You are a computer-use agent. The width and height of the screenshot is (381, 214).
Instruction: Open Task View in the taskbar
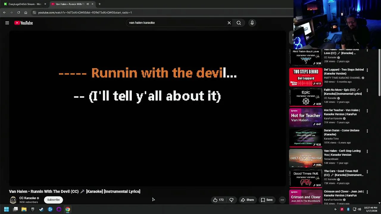coord(15,210)
